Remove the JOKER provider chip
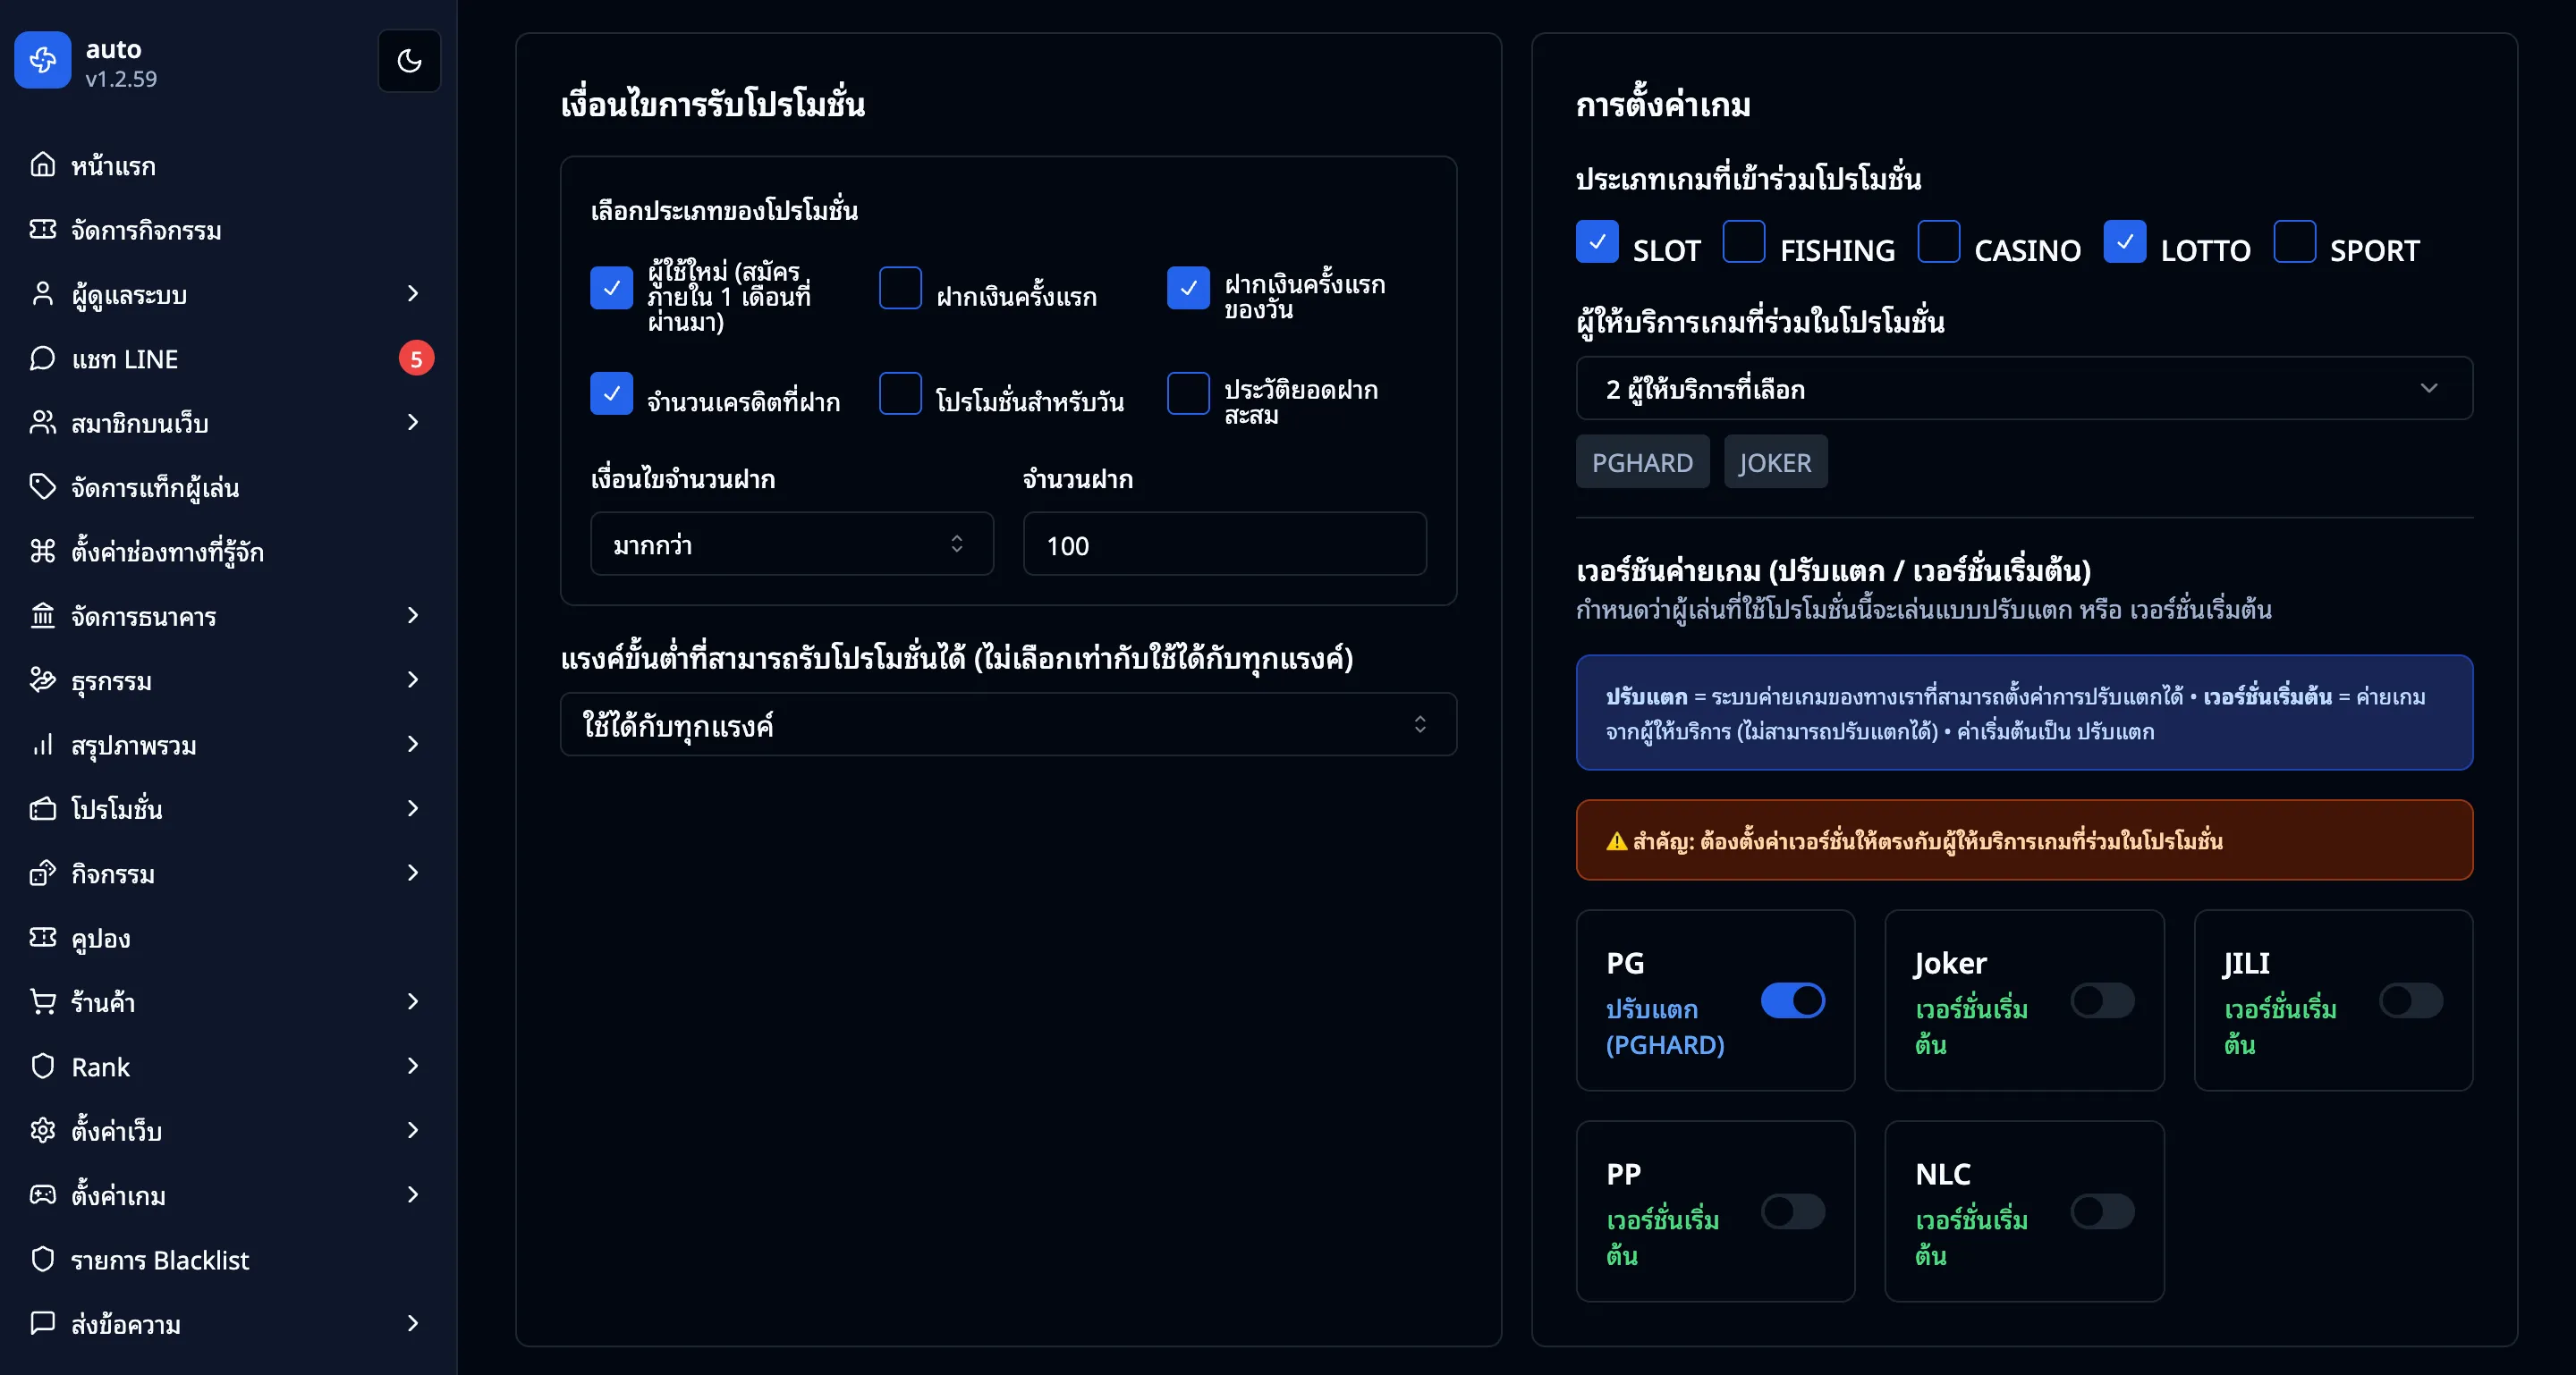Viewport: 2576px width, 1375px height. [x=1775, y=461]
